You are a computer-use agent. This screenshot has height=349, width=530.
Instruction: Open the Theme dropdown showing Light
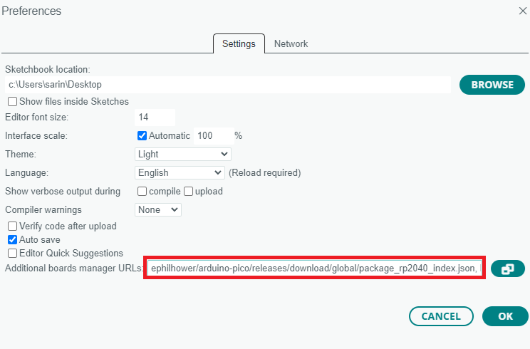pos(183,154)
